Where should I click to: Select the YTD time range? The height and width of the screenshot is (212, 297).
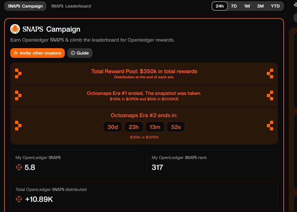pyautogui.click(x=275, y=6)
